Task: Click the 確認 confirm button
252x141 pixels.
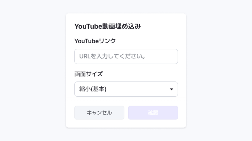Action: tap(153, 113)
